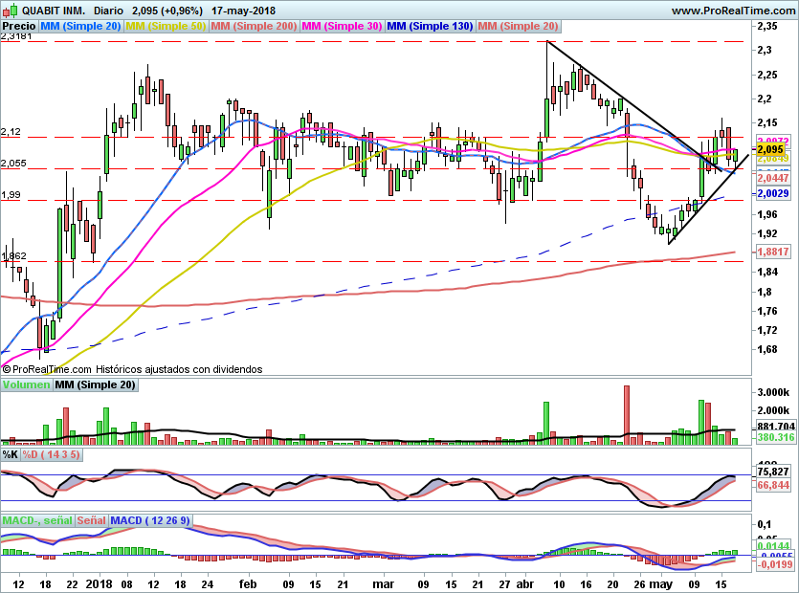This screenshot has height=593, width=799.
Task: Click the 2018 year label on the time axis
Action: click(99, 583)
